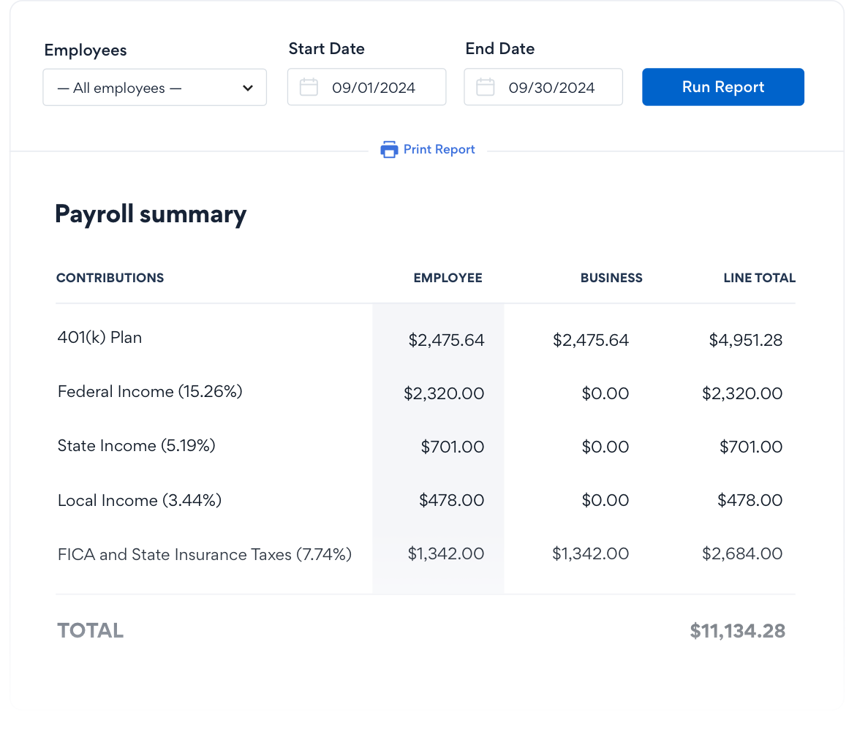Viewport: 857px width, 756px height.
Task: Click the calendar icon beside Start Date
Action: point(308,86)
